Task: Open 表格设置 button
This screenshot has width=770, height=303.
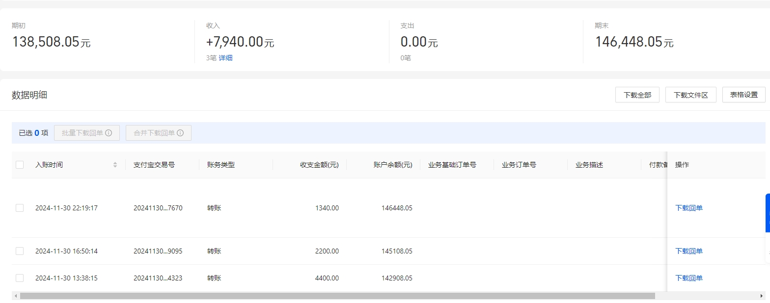Action: 744,95
